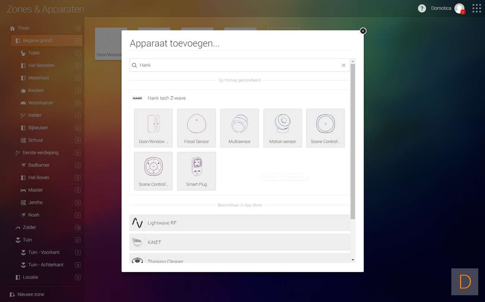
Task: Click the help question mark icon
Action: 422,8
